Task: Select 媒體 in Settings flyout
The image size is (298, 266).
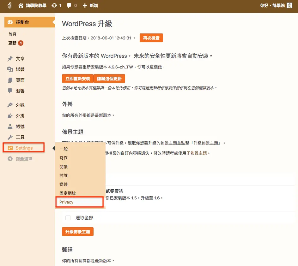Action: 64,184
